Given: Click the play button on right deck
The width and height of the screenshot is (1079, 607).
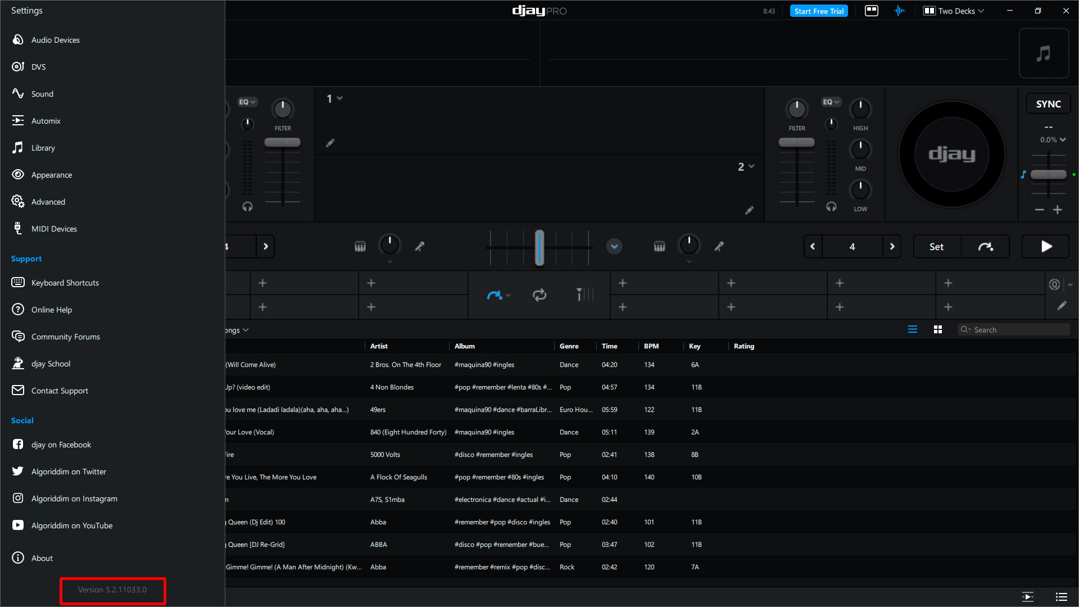Looking at the screenshot, I should 1045,247.
